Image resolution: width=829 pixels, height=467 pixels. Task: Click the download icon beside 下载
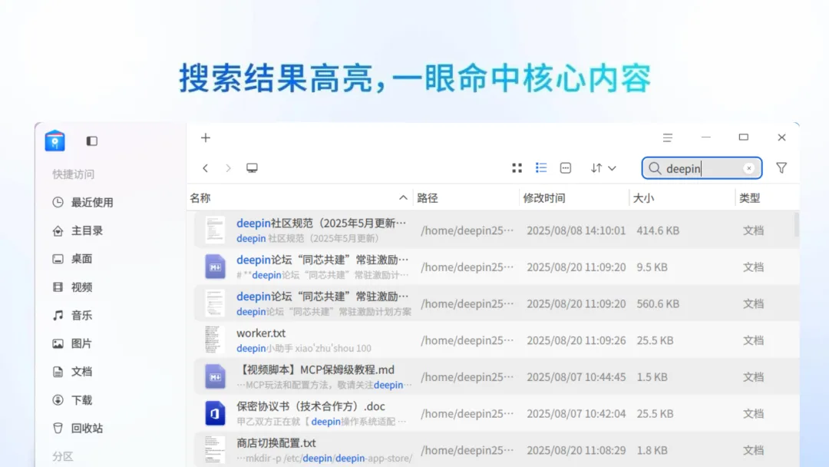[x=58, y=400]
